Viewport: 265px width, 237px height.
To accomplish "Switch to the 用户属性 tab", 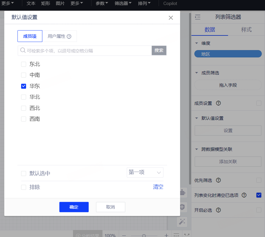I will point(60,36).
